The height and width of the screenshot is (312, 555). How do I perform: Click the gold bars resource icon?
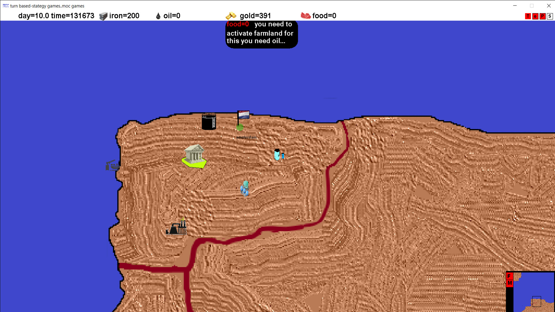point(231,16)
